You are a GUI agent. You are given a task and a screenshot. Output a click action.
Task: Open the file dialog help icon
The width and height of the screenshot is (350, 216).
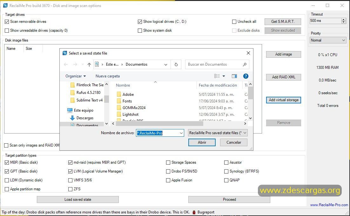[246, 76]
